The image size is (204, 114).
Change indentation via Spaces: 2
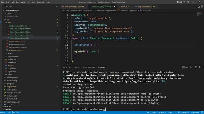pyautogui.click(x=162, y=113)
